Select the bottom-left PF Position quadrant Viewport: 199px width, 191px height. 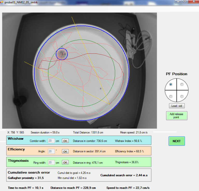[x=171, y=96]
